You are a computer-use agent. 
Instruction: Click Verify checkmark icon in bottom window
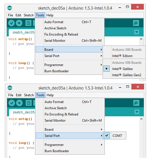pyautogui.click(x=12, y=103)
